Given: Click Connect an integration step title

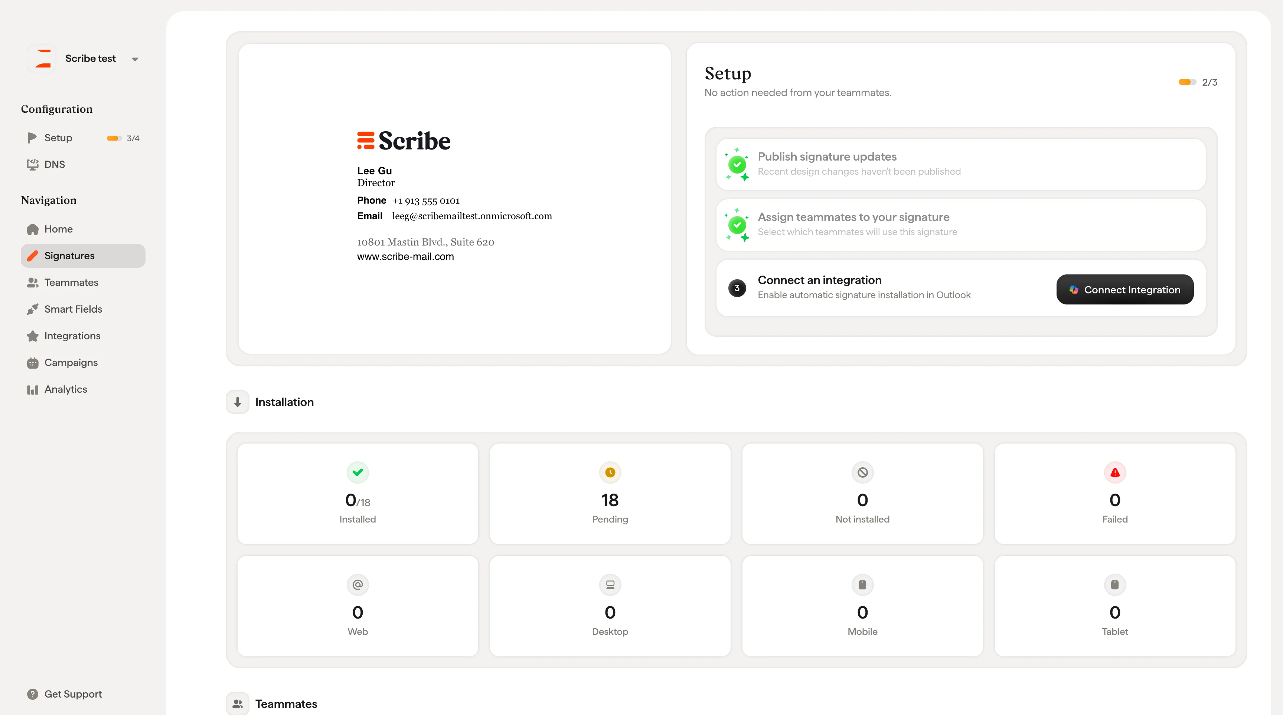Looking at the screenshot, I should point(819,280).
